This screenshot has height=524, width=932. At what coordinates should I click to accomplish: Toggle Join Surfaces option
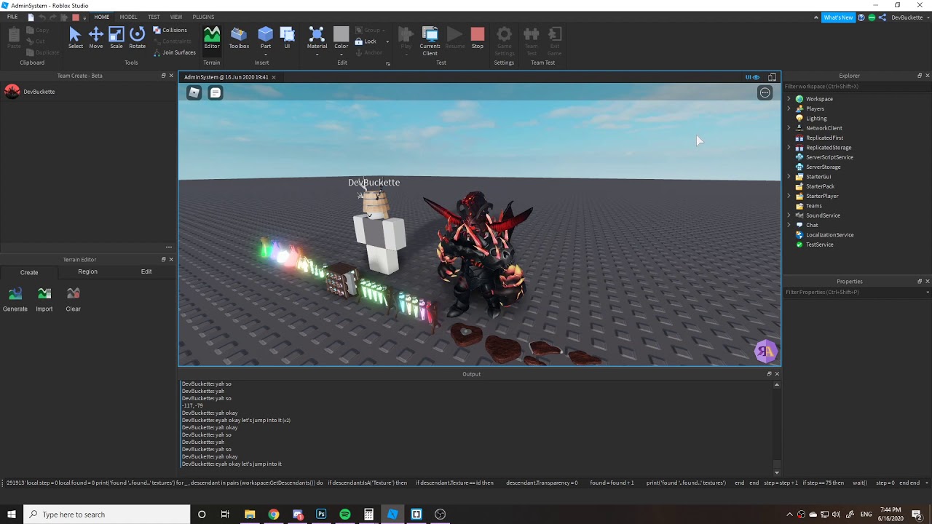pos(174,52)
